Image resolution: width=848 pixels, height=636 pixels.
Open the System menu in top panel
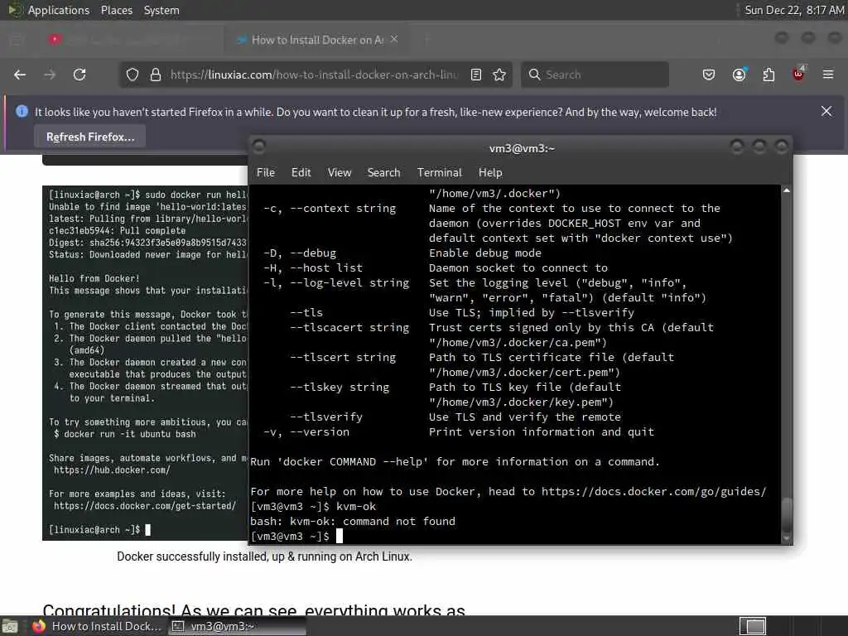coord(161,10)
